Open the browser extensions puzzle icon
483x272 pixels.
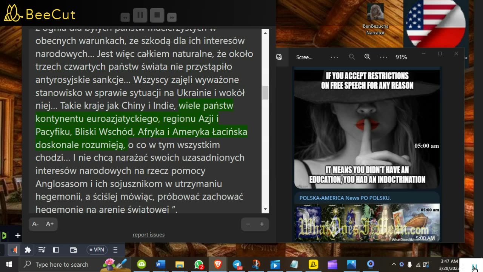pyautogui.click(x=28, y=250)
